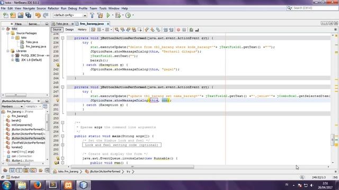Click the Undo arrow icon

[38, 15]
